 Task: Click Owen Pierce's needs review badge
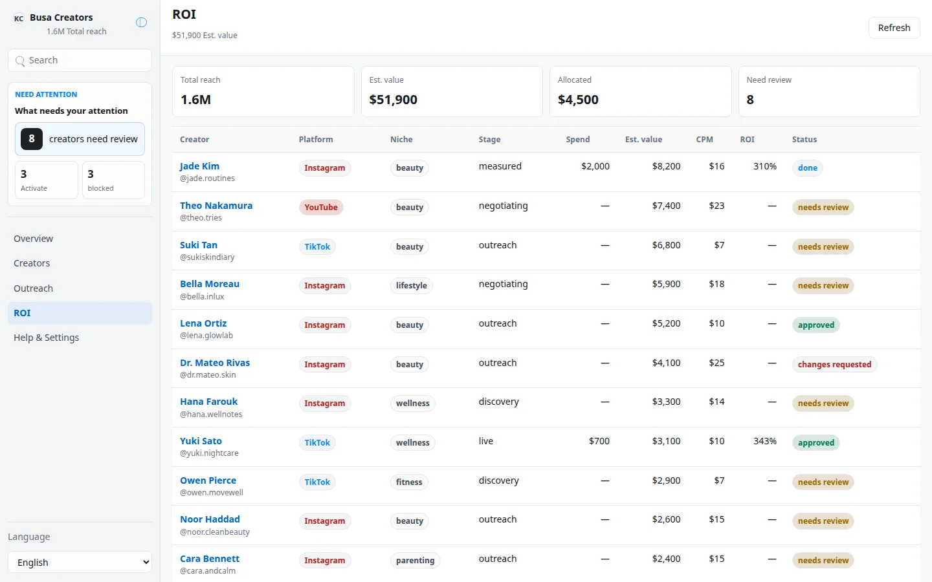(823, 482)
